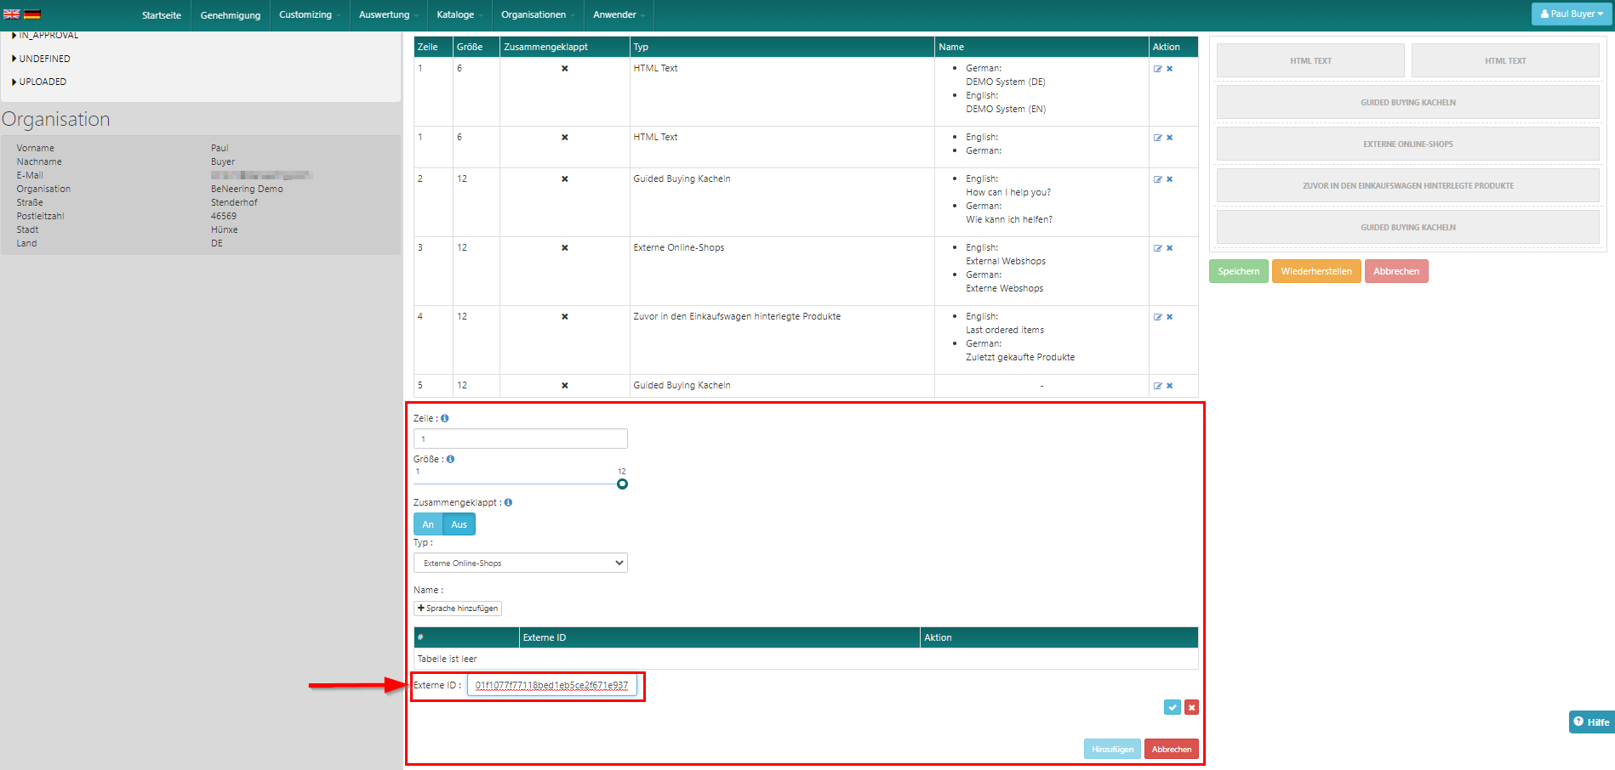Image resolution: width=1615 pixels, height=770 pixels.
Task: Click the Externe ID input field
Action: pos(551,685)
